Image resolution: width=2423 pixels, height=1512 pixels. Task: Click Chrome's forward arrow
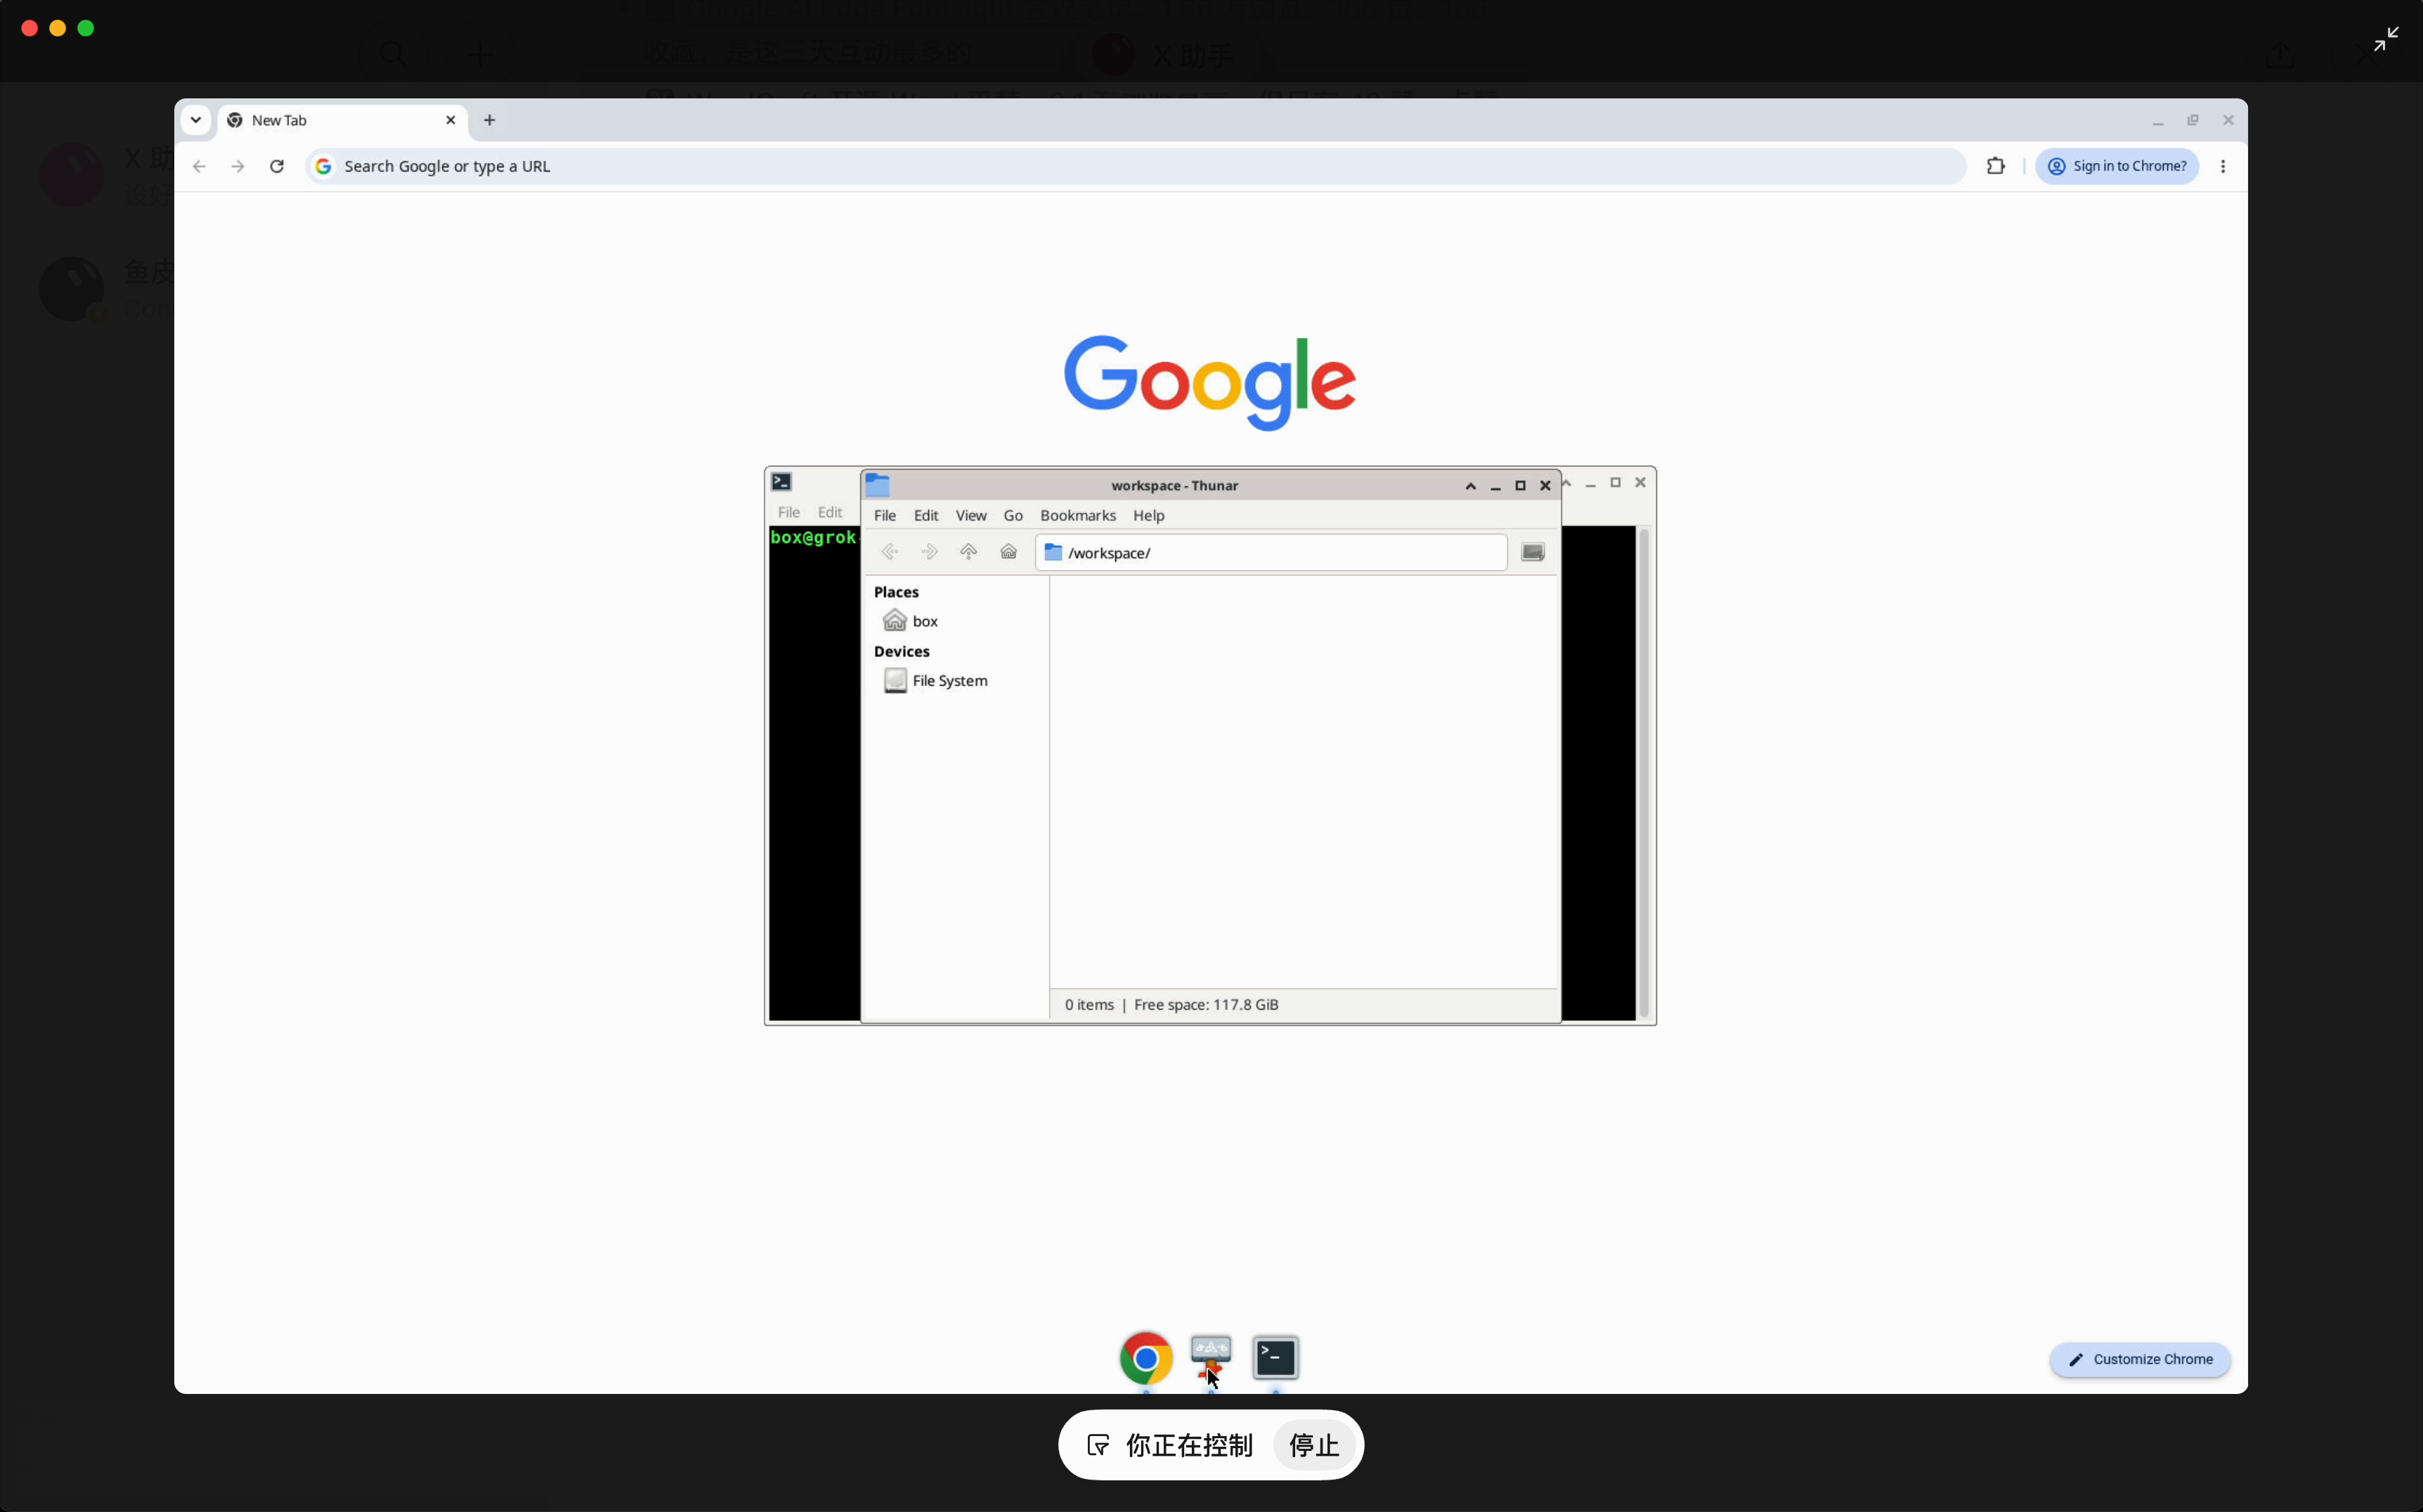point(238,166)
